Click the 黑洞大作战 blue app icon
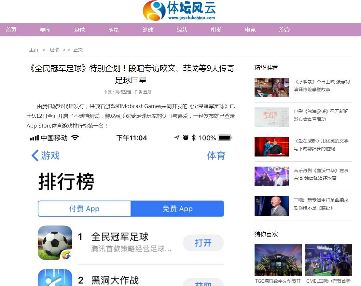The image size is (361, 286). [55, 278]
